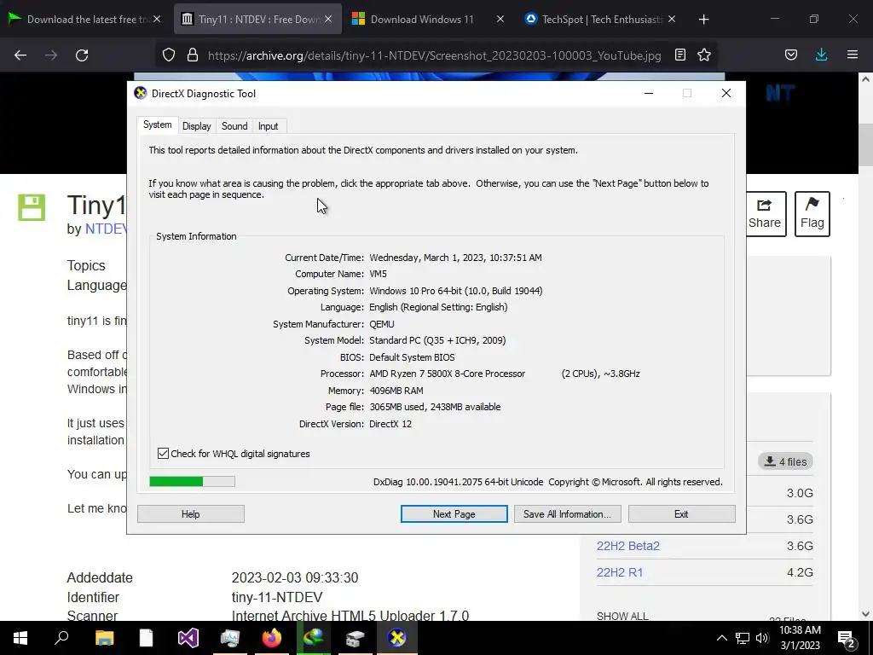This screenshot has height=655, width=873.
Task: Click the DxDiag taskbar icon
Action: tap(397, 638)
